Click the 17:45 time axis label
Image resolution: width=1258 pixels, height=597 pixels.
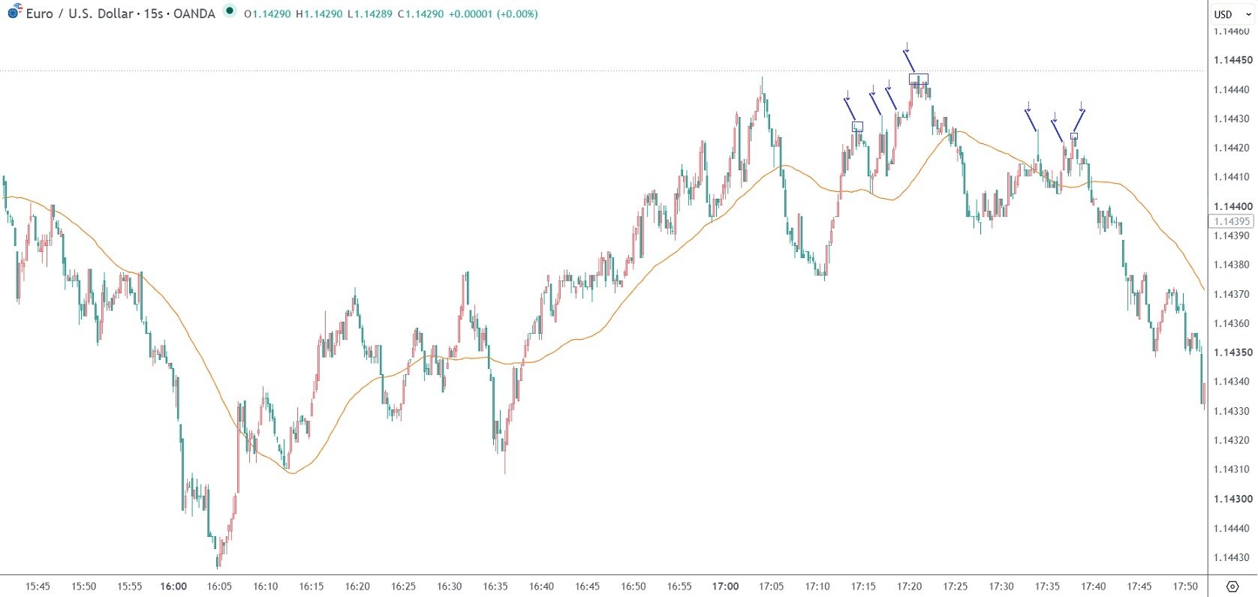[x=1139, y=586]
